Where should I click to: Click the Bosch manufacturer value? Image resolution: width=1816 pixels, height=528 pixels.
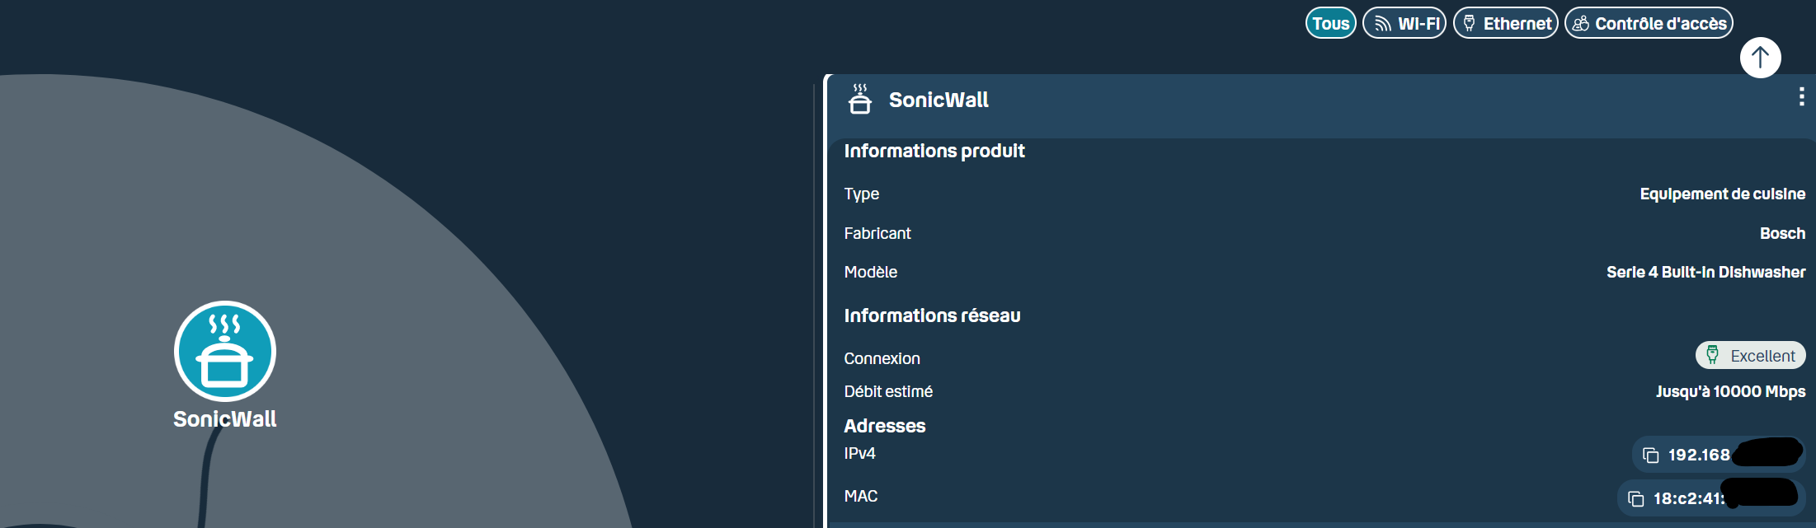pyautogui.click(x=1782, y=233)
